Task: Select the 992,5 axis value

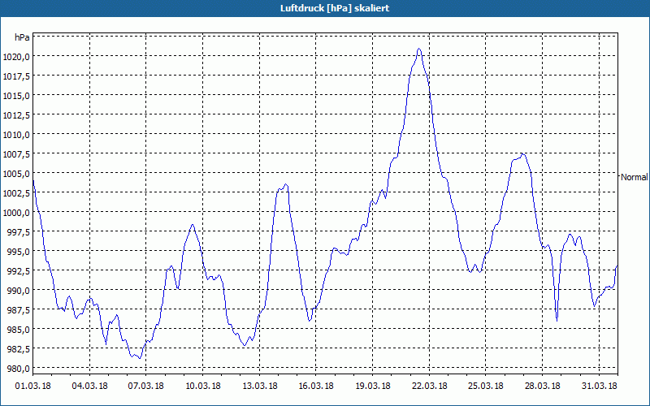Action: click(x=18, y=271)
